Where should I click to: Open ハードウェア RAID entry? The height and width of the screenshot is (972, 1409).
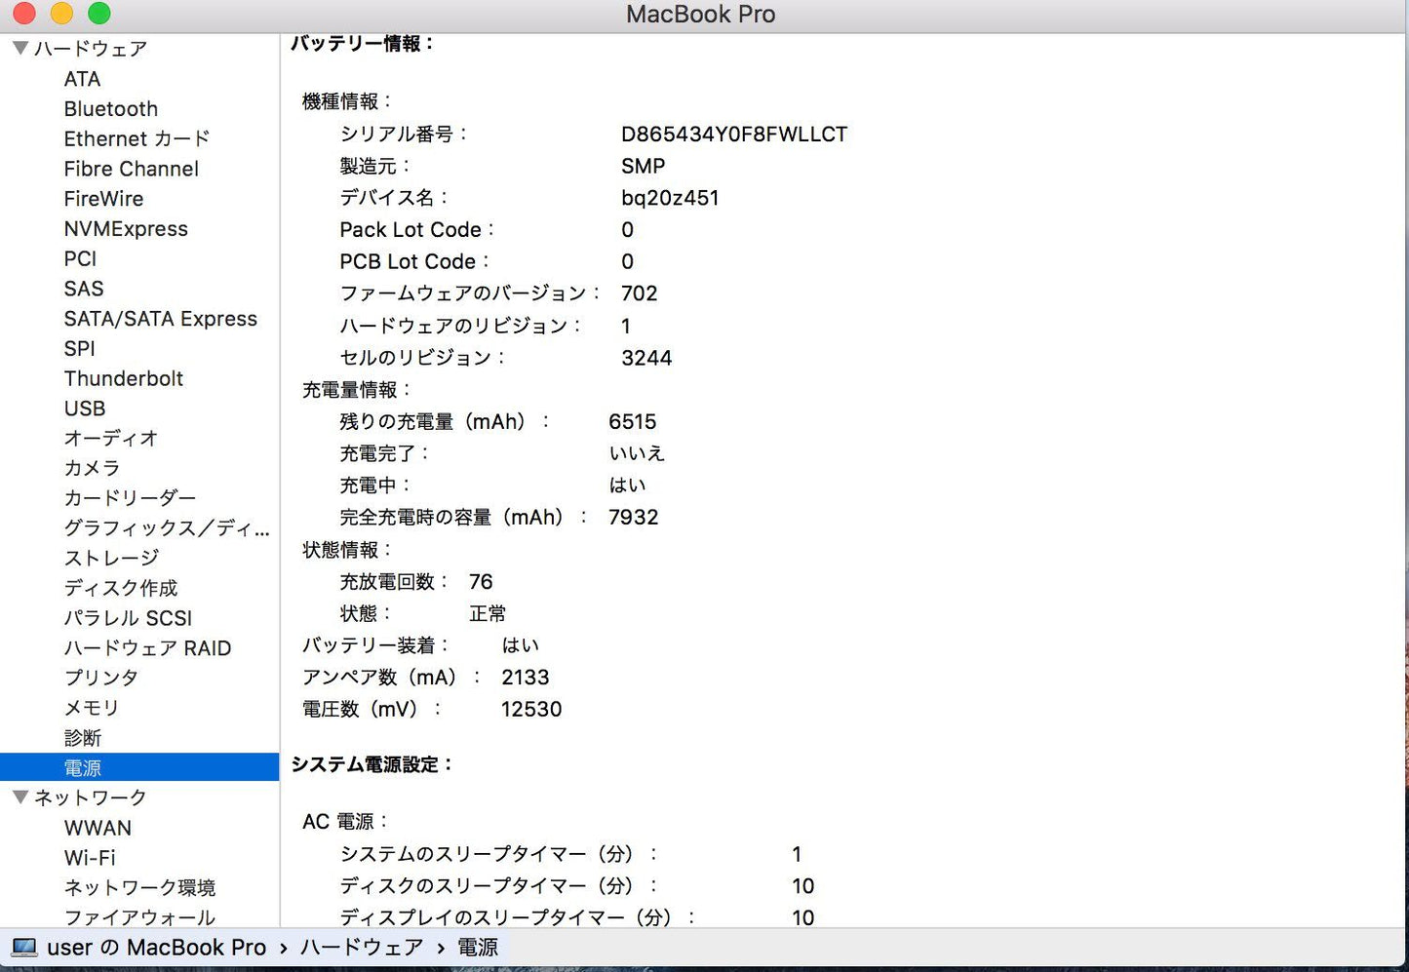[147, 648]
